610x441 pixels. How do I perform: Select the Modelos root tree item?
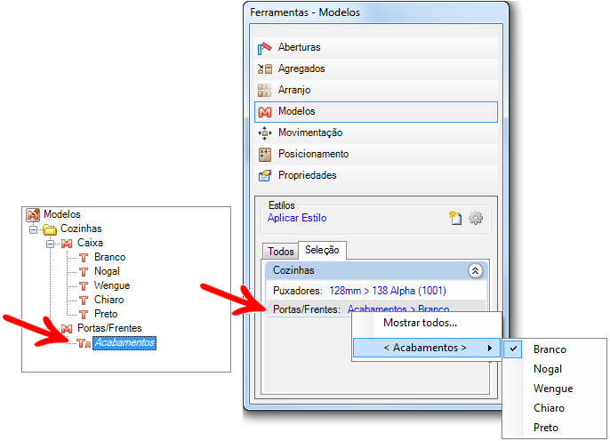tap(62, 214)
